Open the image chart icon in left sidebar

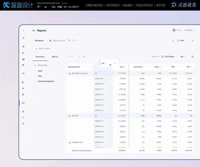[x=23, y=59]
